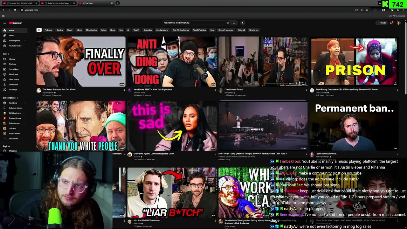Select the All filter chip
The image size is (407, 229).
39,30
